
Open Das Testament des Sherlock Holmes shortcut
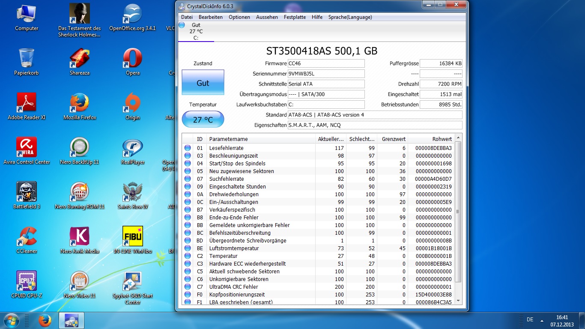tap(80, 20)
